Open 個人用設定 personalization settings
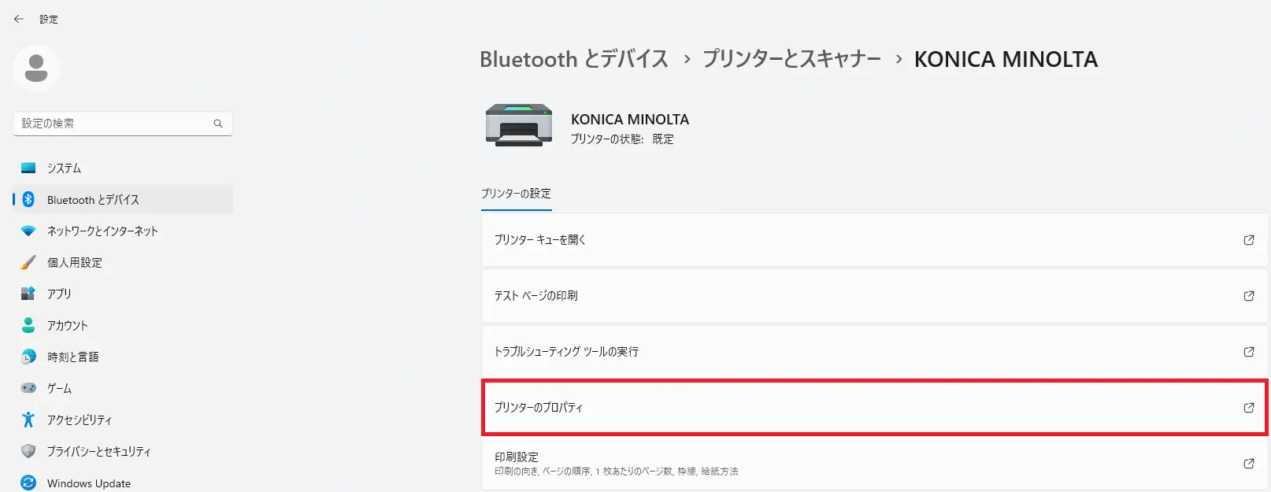 pos(75,263)
